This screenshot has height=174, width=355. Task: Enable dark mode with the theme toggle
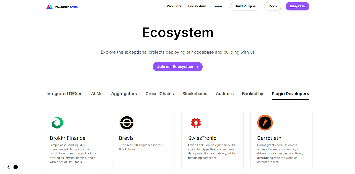15,167
